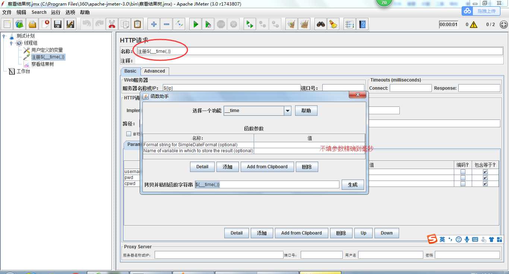The height and width of the screenshot is (274, 509).
Task: Click the Help question-mark toolbar icon
Action: coord(362,25)
